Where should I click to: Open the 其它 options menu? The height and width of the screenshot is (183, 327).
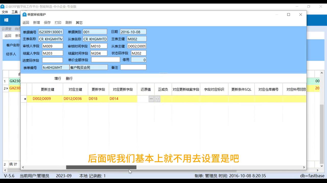[x=79, y=23]
